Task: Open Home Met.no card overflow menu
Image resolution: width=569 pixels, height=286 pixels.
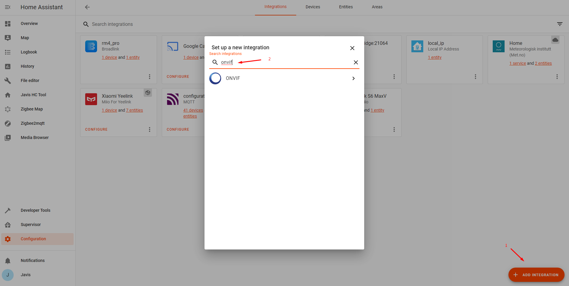Action: pyautogui.click(x=557, y=77)
